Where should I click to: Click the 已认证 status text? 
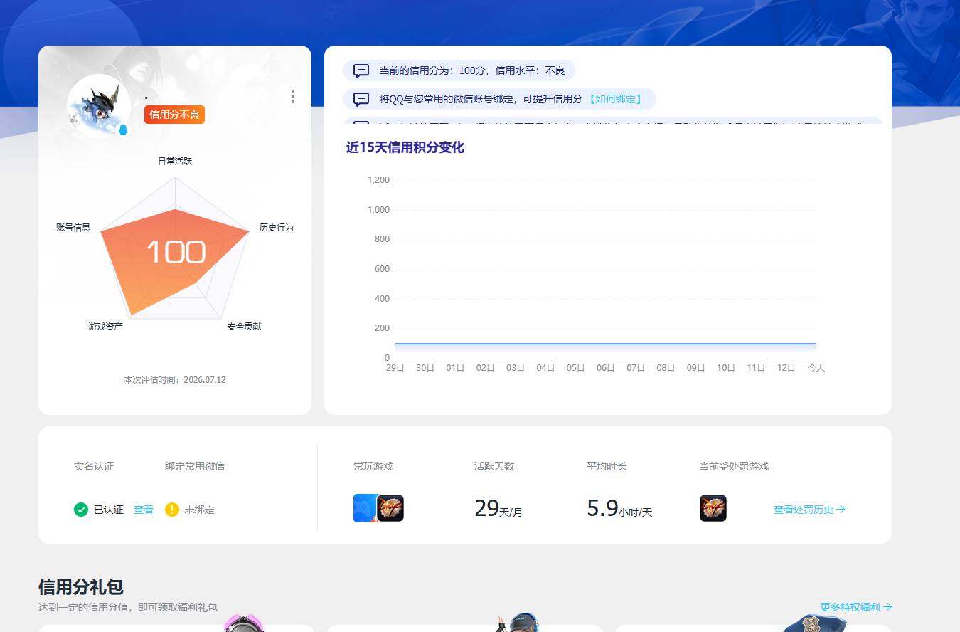(109, 510)
